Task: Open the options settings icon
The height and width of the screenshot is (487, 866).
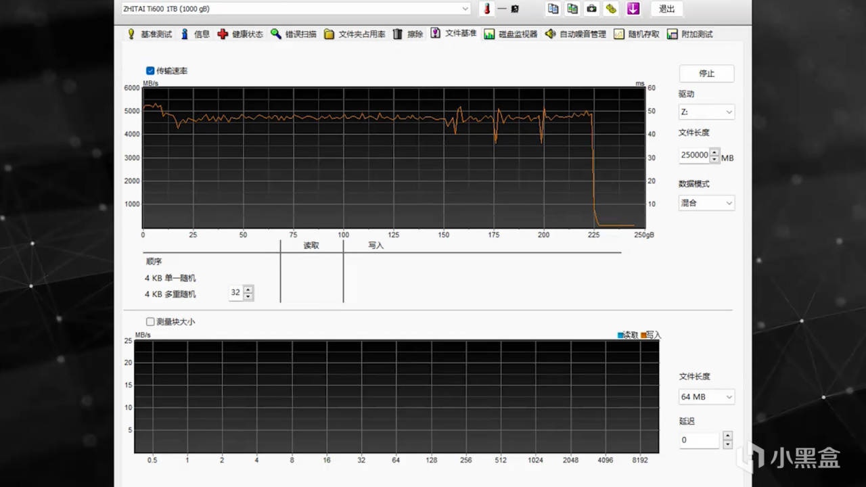Action: tap(612, 9)
